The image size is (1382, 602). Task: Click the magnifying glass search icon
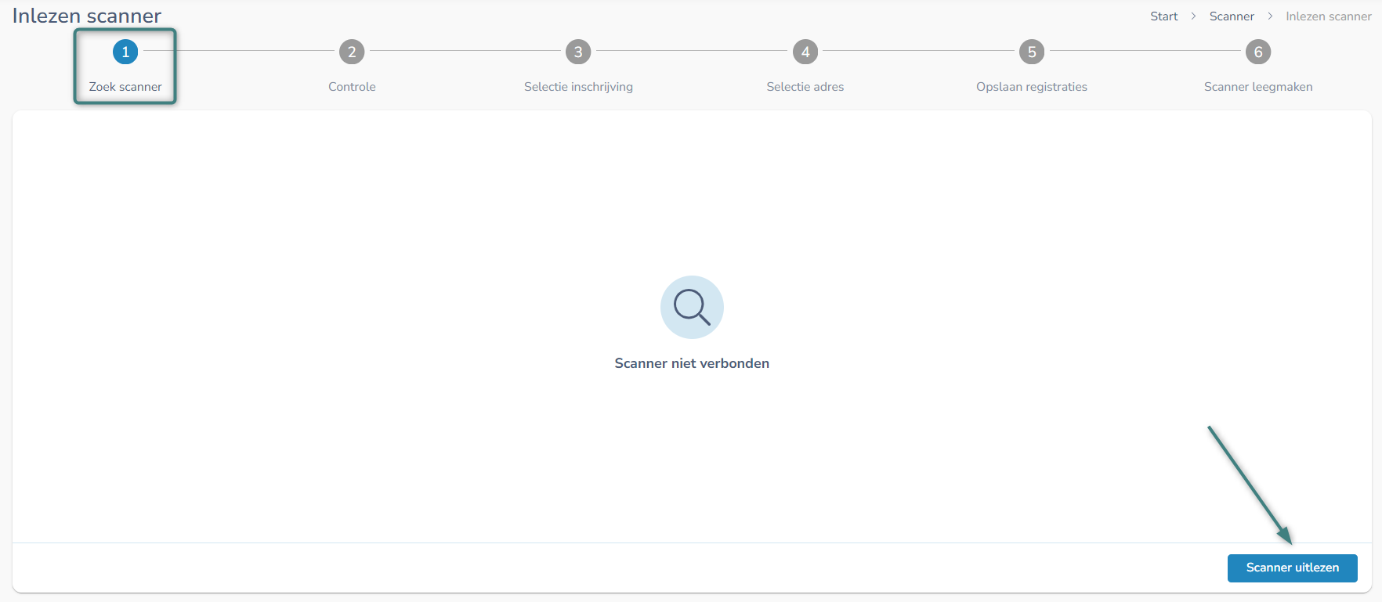click(692, 307)
